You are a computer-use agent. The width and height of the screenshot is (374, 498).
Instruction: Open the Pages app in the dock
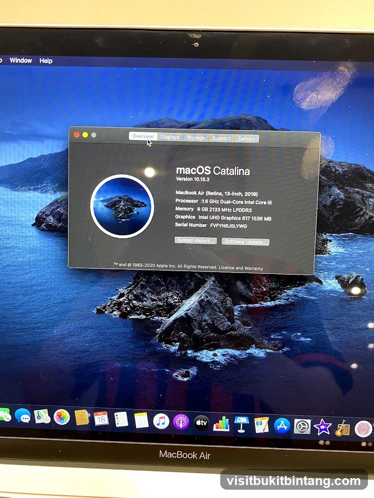click(261, 425)
